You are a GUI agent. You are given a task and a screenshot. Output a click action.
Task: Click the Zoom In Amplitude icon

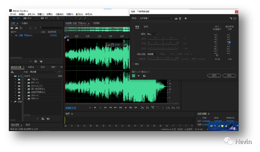click(142, 108)
